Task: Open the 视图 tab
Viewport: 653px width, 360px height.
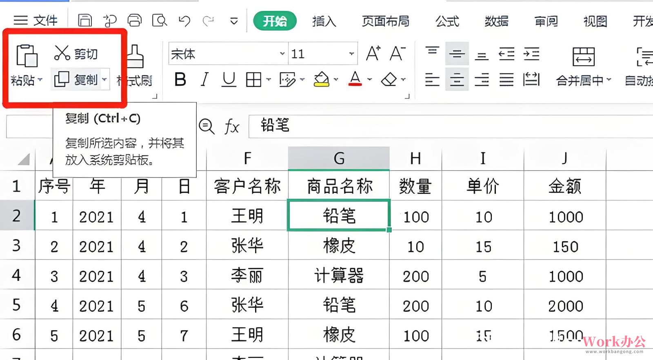Action: tap(595, 21)
